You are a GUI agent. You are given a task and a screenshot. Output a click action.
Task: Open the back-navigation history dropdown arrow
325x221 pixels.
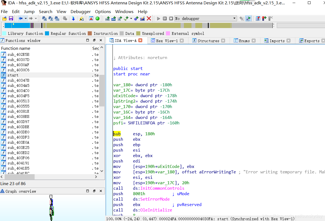[x=26, y=19]
